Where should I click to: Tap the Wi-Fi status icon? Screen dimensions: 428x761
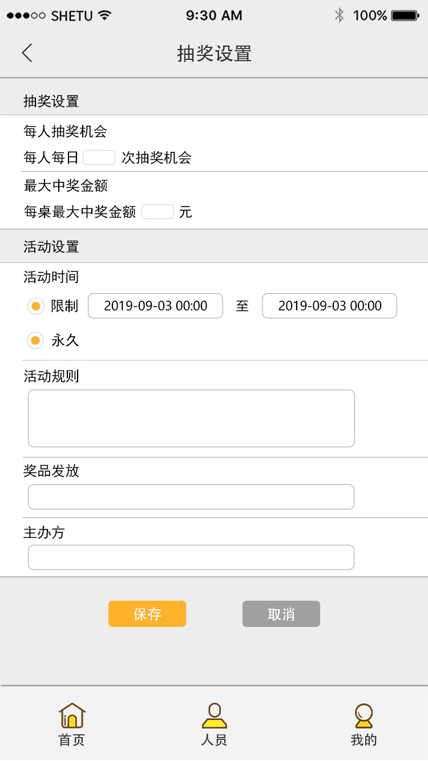coord(104,15)
